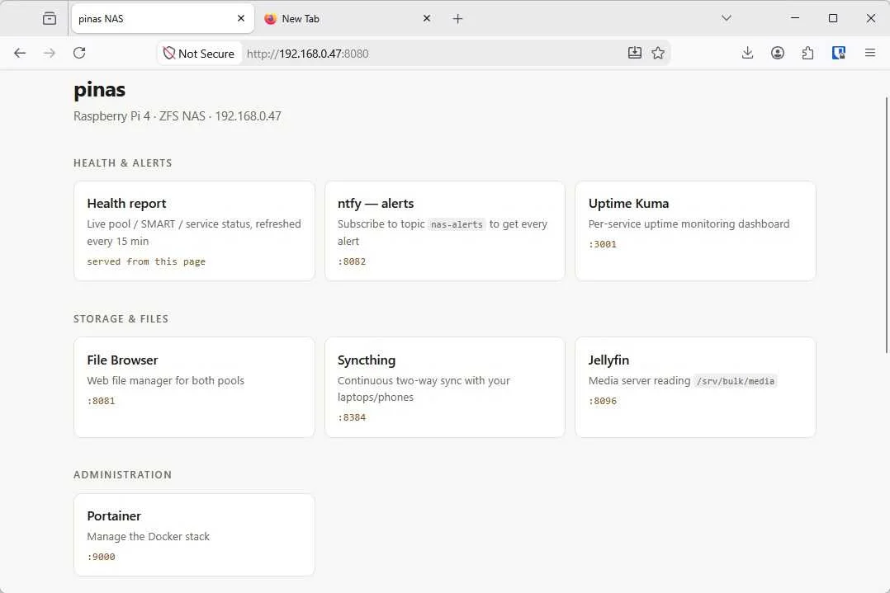This screenshot has height=593, width=890.
Task: Go back with the browser back arrow
Action: tap(20, 53)
